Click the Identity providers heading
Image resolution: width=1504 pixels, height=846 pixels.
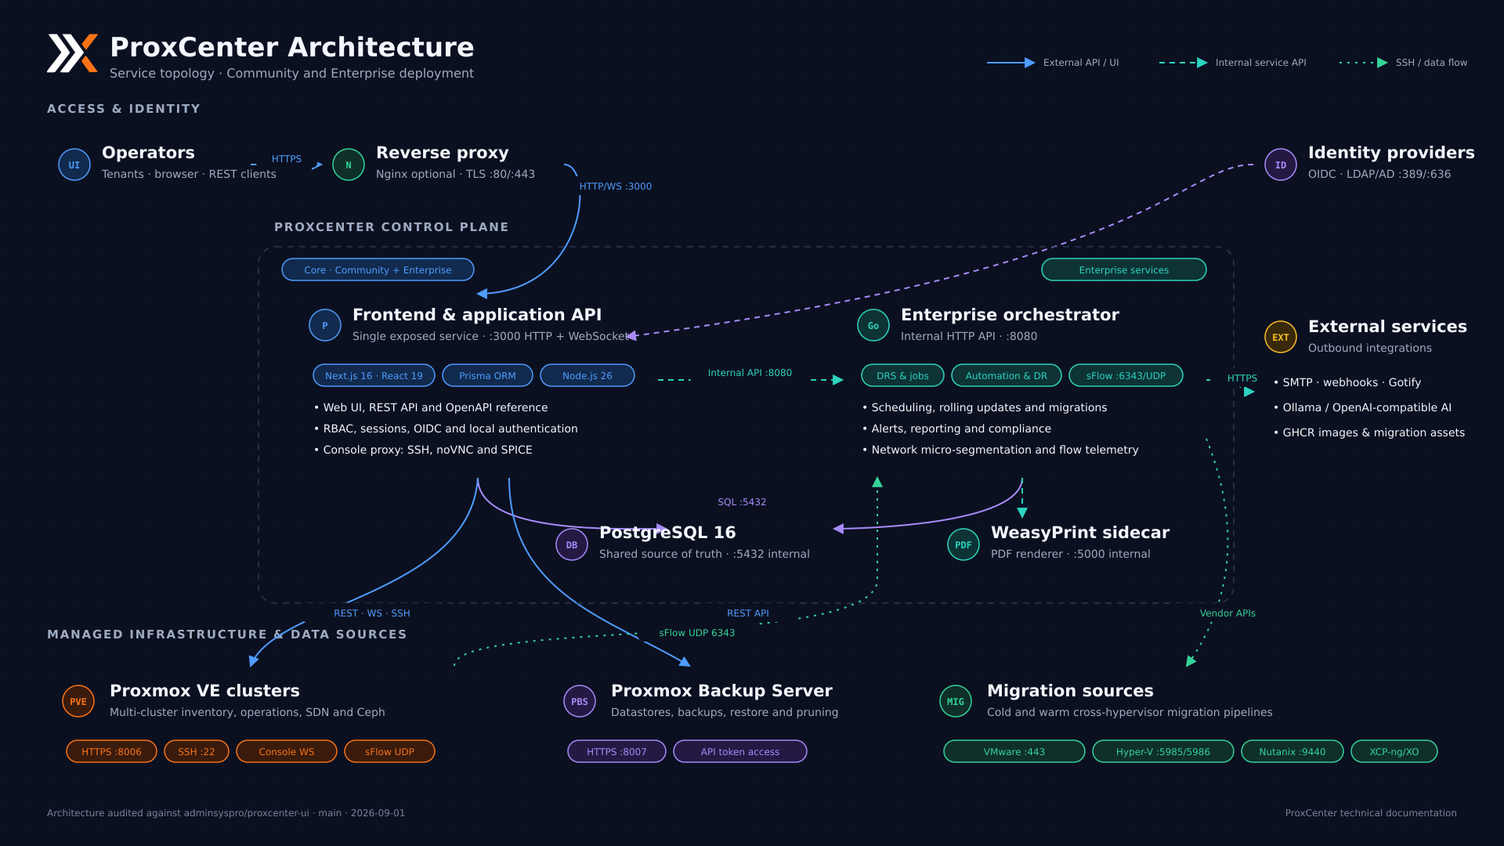pyautogui.click(x=1391, y=153)
